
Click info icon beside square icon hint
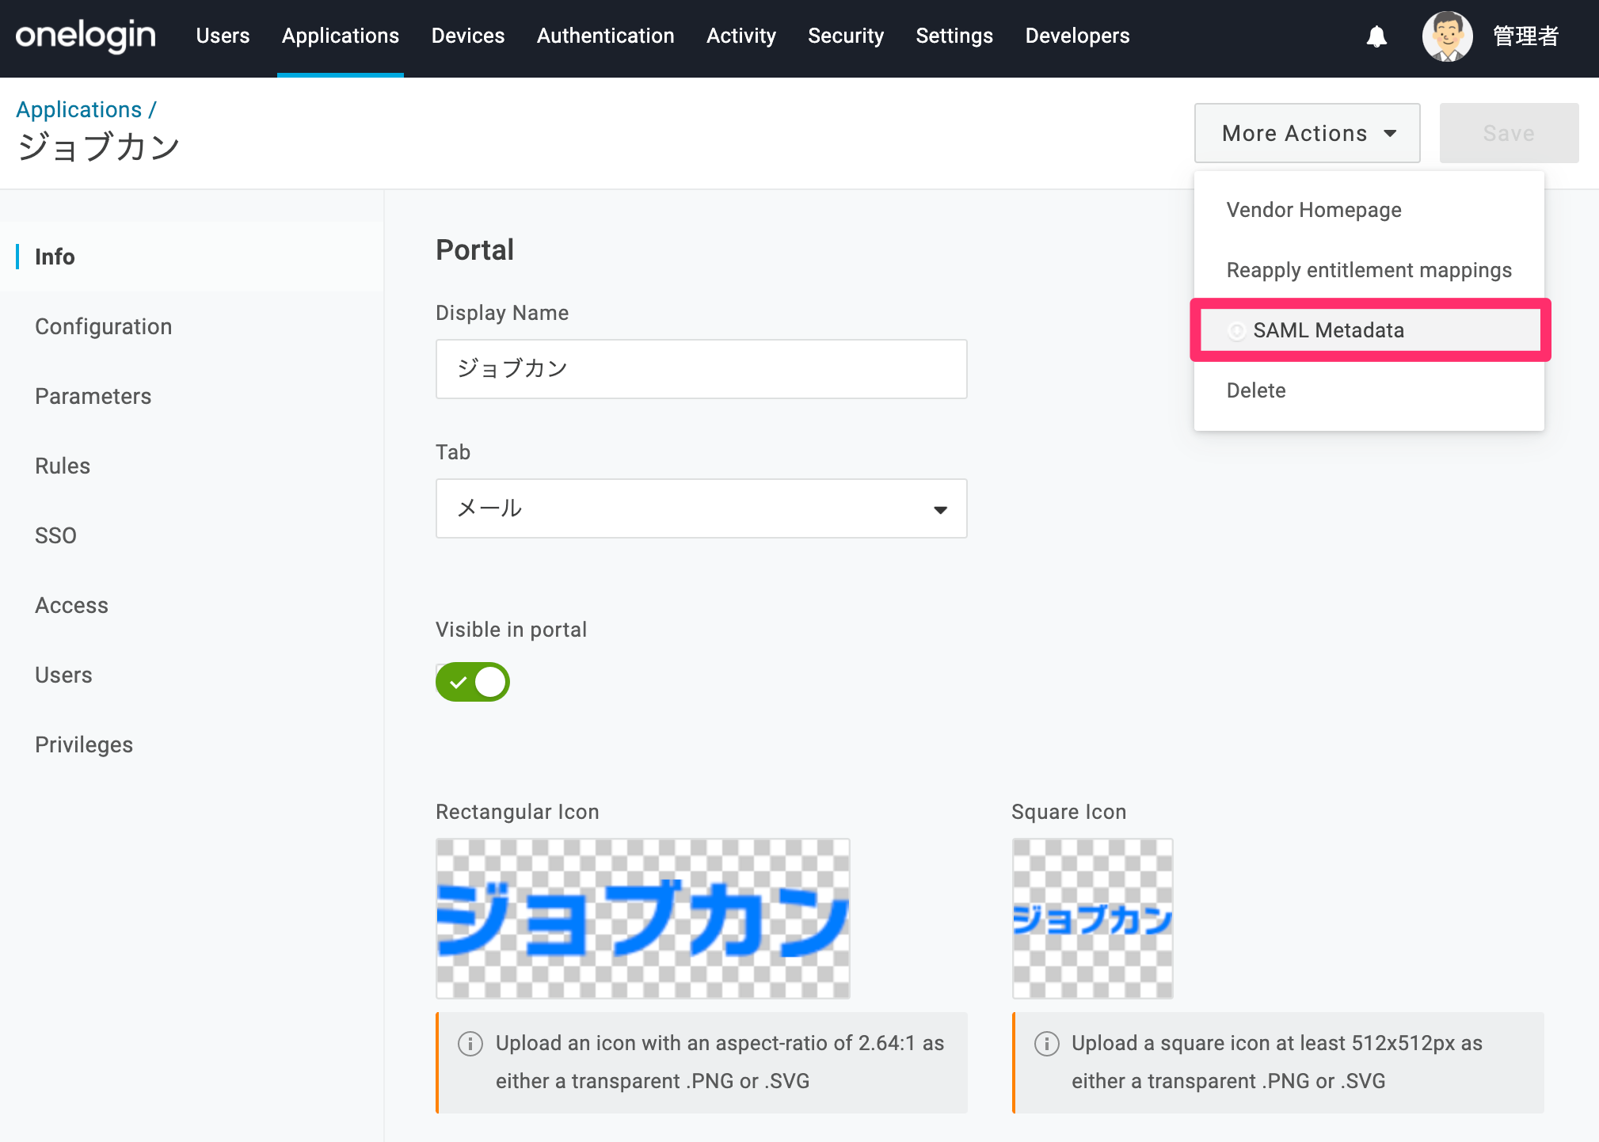1046,1043
